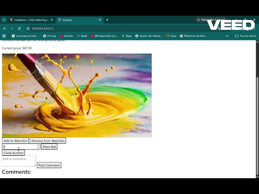This screenshot has height=194, width=259.
Task: Click the Place Bid button
Action: (49, 147)
